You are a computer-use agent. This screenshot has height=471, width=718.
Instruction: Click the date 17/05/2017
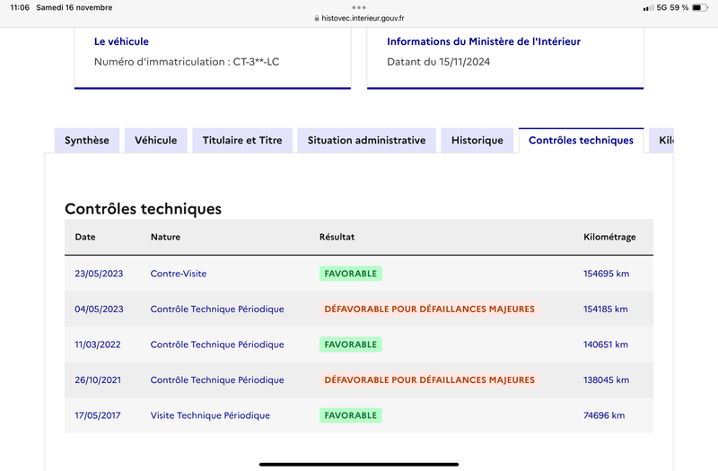pyautogui.click(x=98, y=415)
